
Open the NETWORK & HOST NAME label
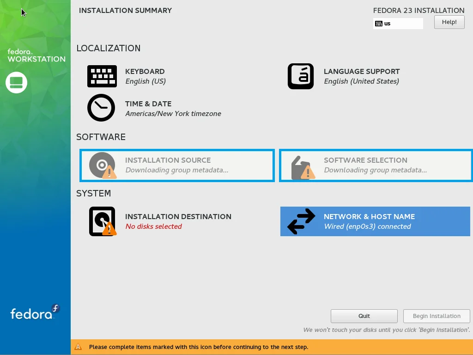(x=369, y=217)
